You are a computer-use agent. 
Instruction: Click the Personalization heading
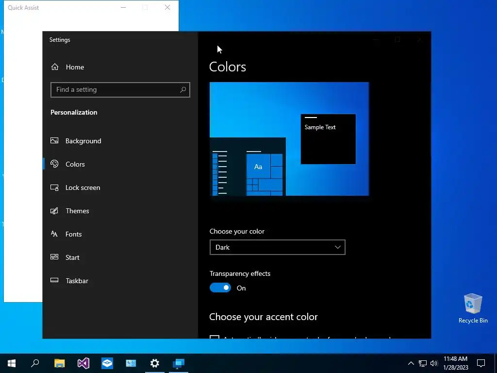tap(74, 112)
